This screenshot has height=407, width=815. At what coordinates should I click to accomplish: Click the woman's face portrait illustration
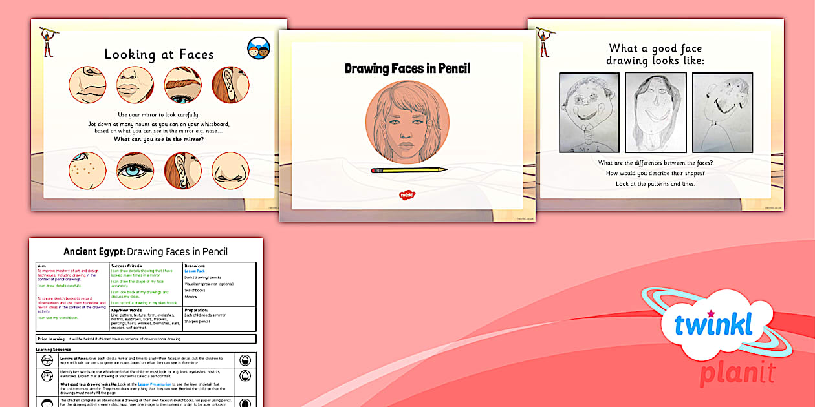[407, 121]
